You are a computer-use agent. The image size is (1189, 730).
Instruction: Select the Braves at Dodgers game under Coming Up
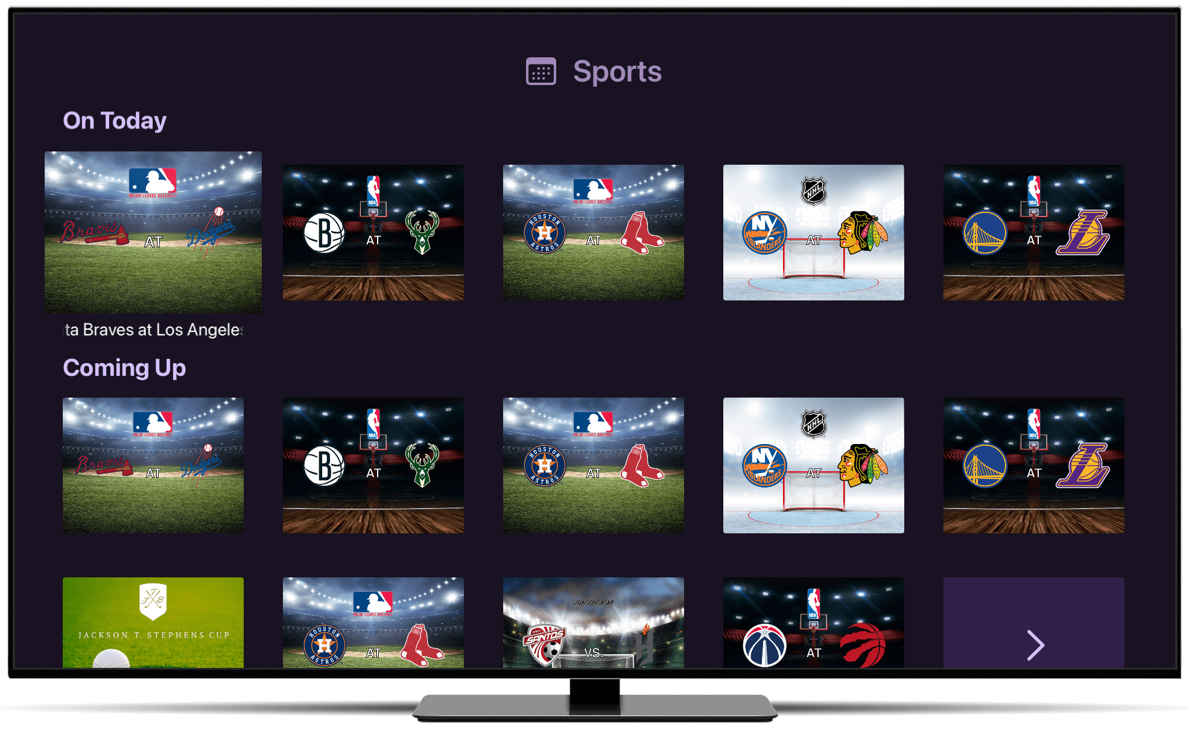(153, 465)
